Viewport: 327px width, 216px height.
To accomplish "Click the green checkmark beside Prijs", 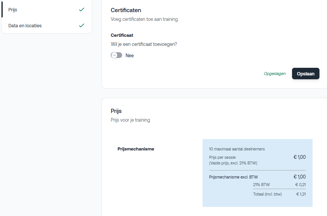I will 82,10.
